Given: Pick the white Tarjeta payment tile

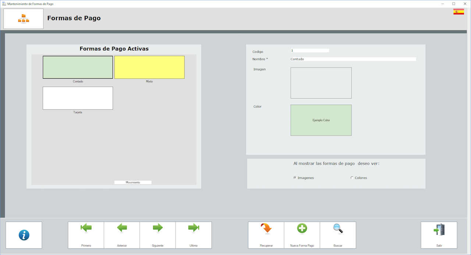Looking at the screenshot, I should click(78, 98).
